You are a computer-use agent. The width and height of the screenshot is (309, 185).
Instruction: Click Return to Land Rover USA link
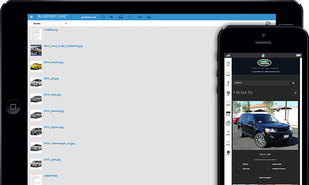tap(265, 72)
